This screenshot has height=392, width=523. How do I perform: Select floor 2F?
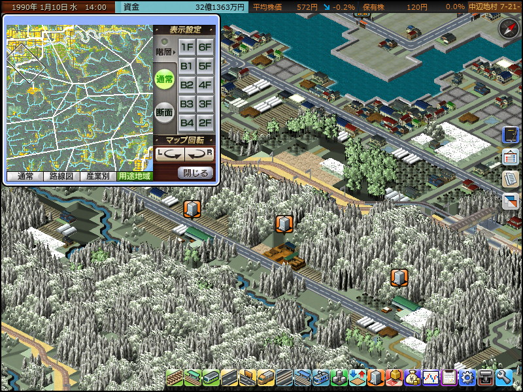tap(205, 123)
